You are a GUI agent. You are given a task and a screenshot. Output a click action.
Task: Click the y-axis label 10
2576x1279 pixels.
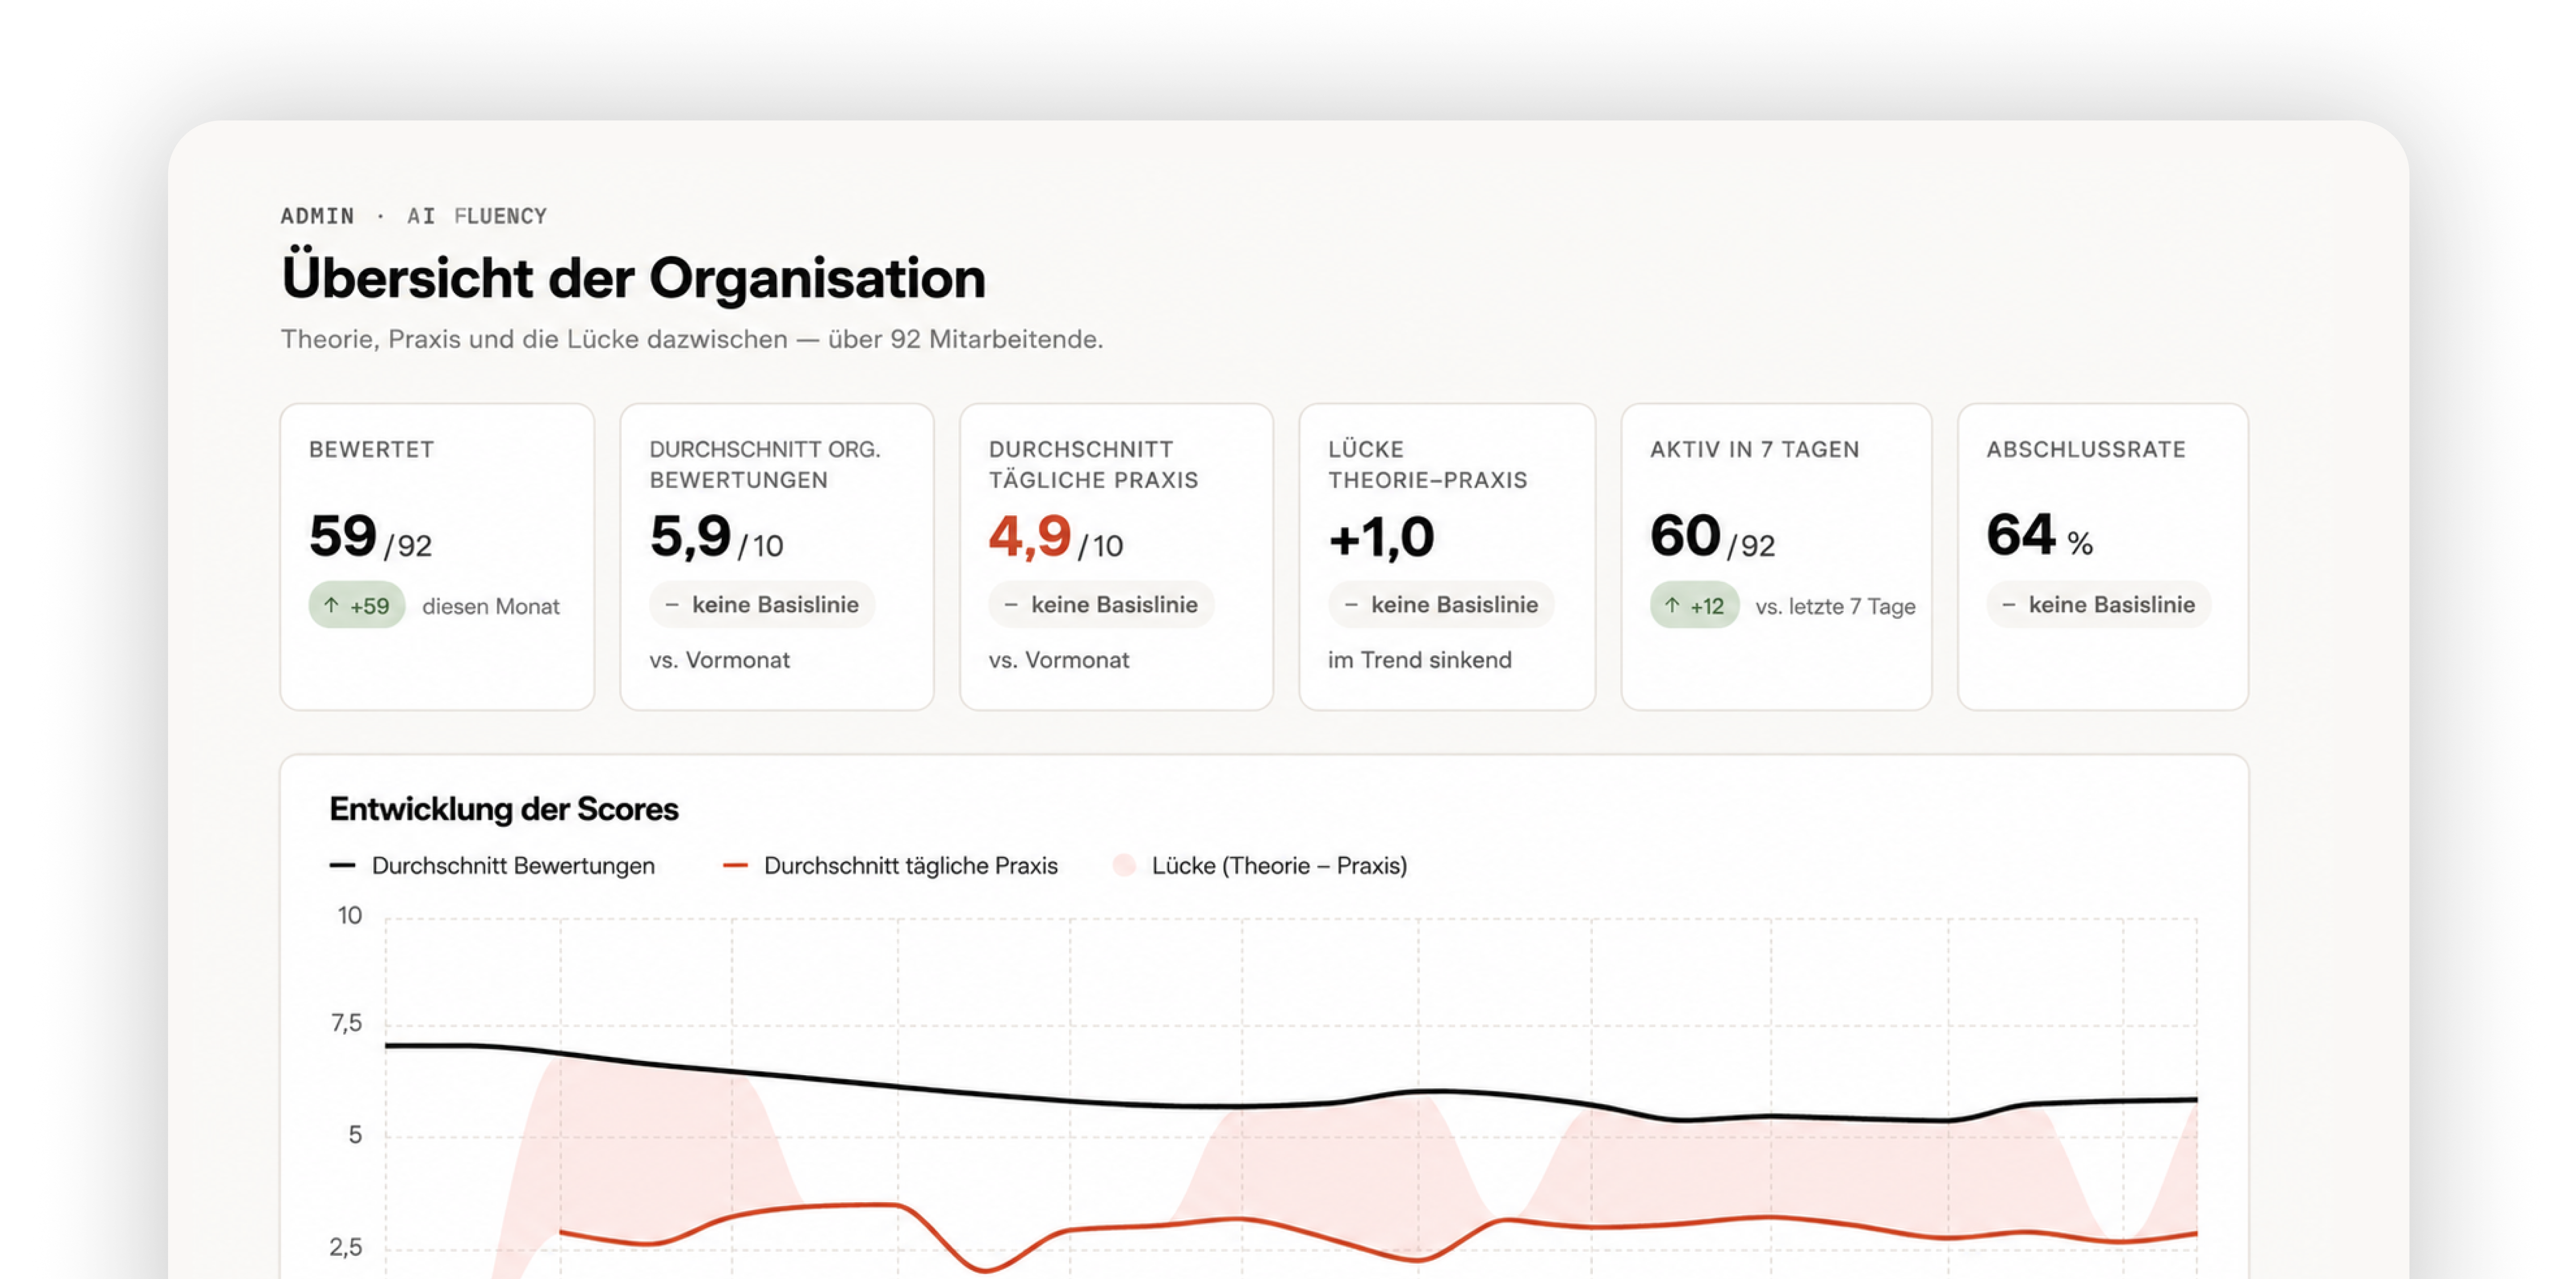pyautogui.click(x=350, y=916)
